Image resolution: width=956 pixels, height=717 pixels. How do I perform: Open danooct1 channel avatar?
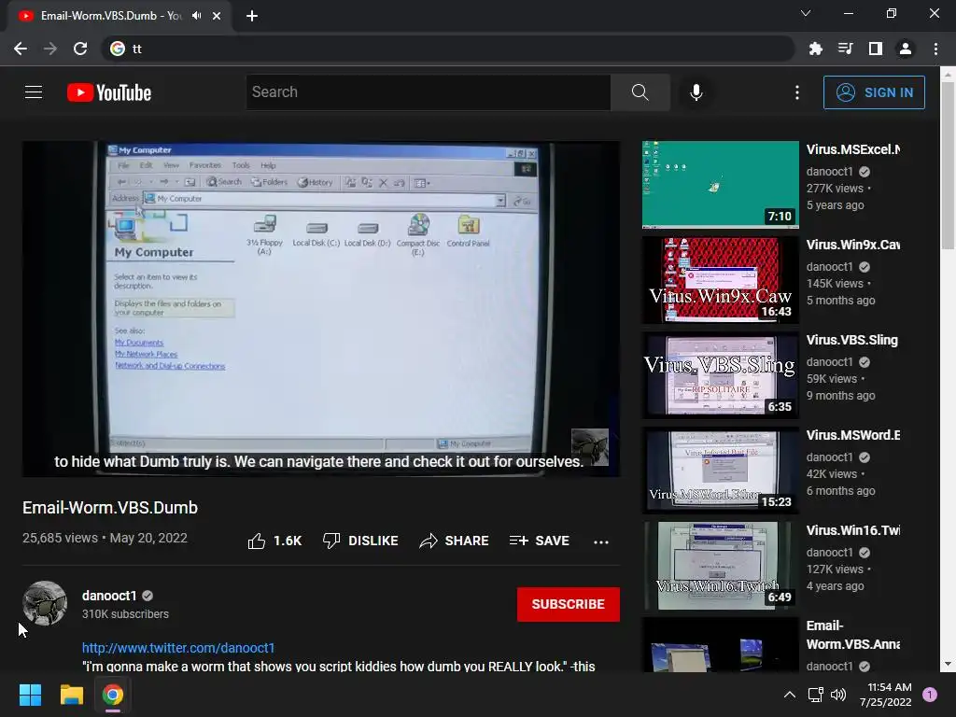(45, 603)
